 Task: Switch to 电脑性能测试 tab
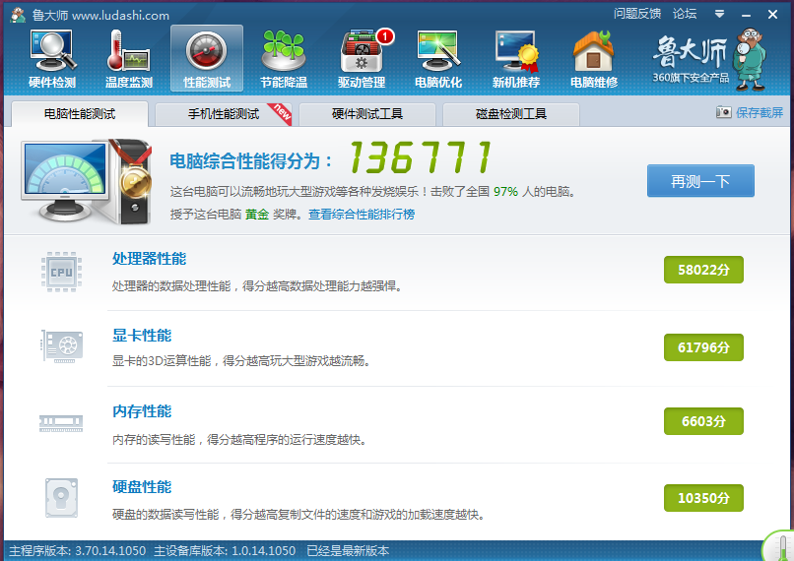point(80,114)
